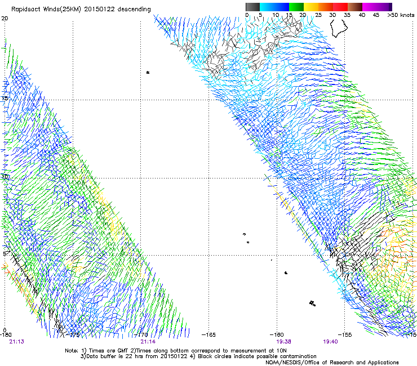Screen dimensions: 417x366
Task: Pick the brown 35-40 knots legend segment
Action: coord(355,7)
